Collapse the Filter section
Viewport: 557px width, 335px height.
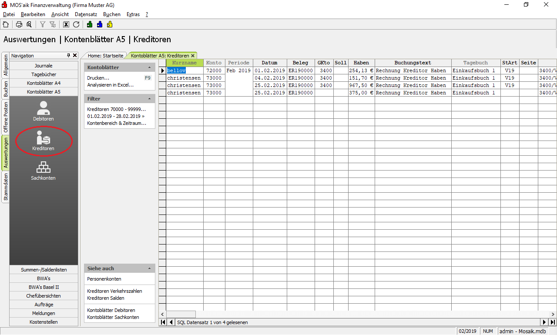pos(150,99)
